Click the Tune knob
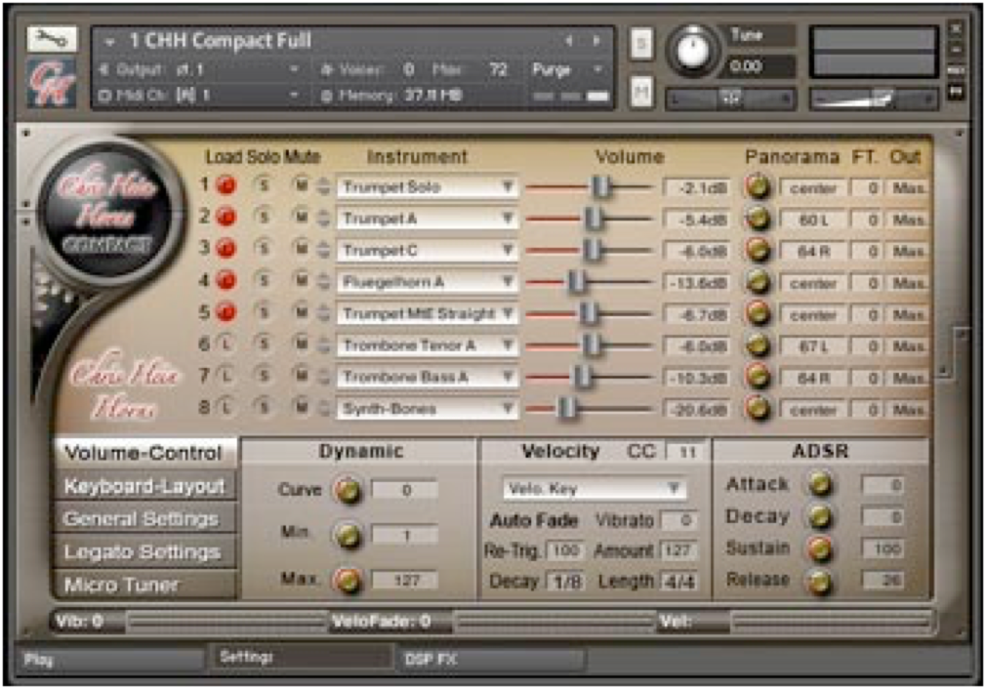The image size is (986, 689). coord(692,51)
